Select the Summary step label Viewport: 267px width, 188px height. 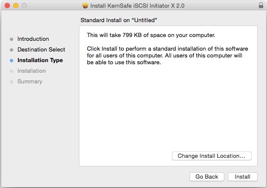click(x=30, y=82)
